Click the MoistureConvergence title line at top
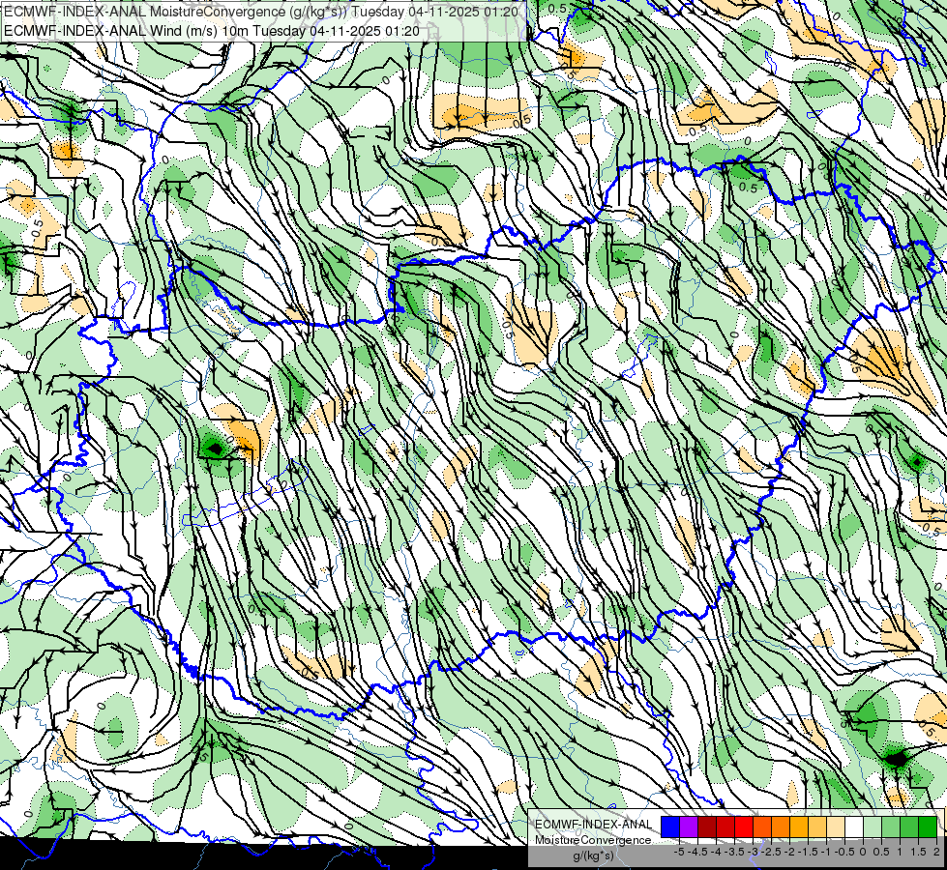 click(260, 12)
